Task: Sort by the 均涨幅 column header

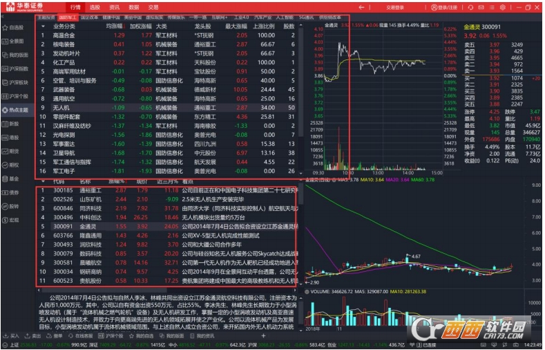Action: tap(115, 26)
